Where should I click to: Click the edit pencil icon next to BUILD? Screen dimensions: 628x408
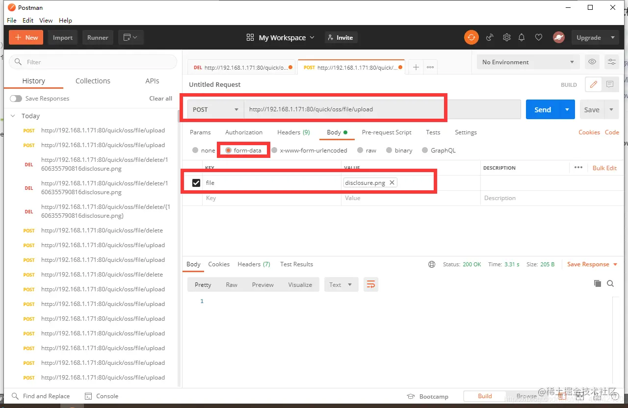[593, 84]
